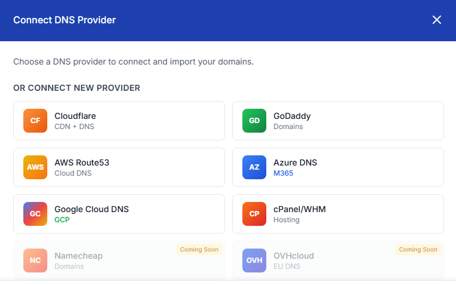Click the GC Google Cloud icon

[x=35, y=214]
